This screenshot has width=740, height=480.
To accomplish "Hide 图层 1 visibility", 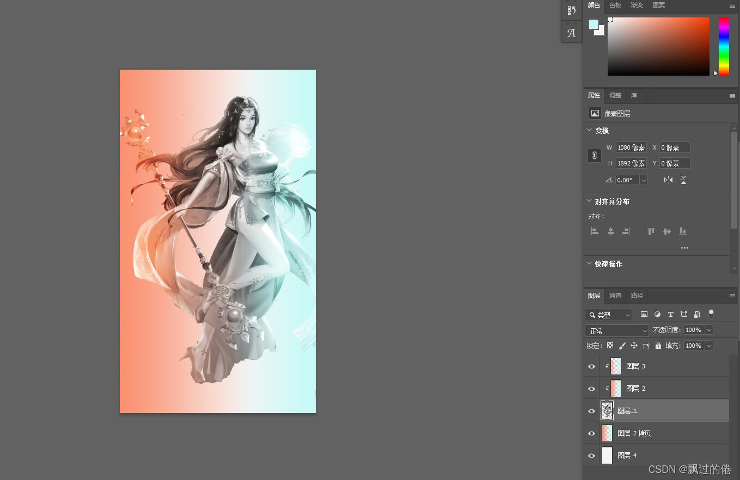I will (591, 411).
